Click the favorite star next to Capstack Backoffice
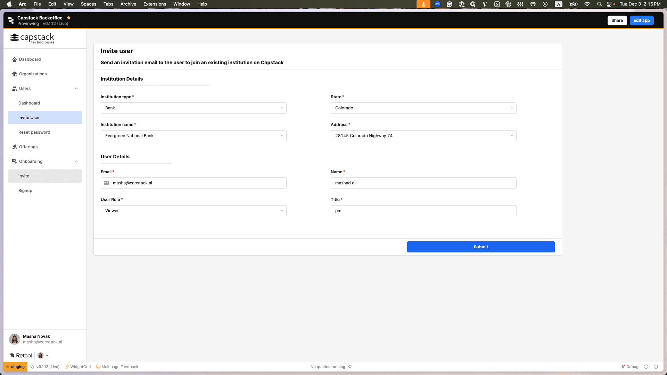The image size is (667, 375). [x=69, y=18]
